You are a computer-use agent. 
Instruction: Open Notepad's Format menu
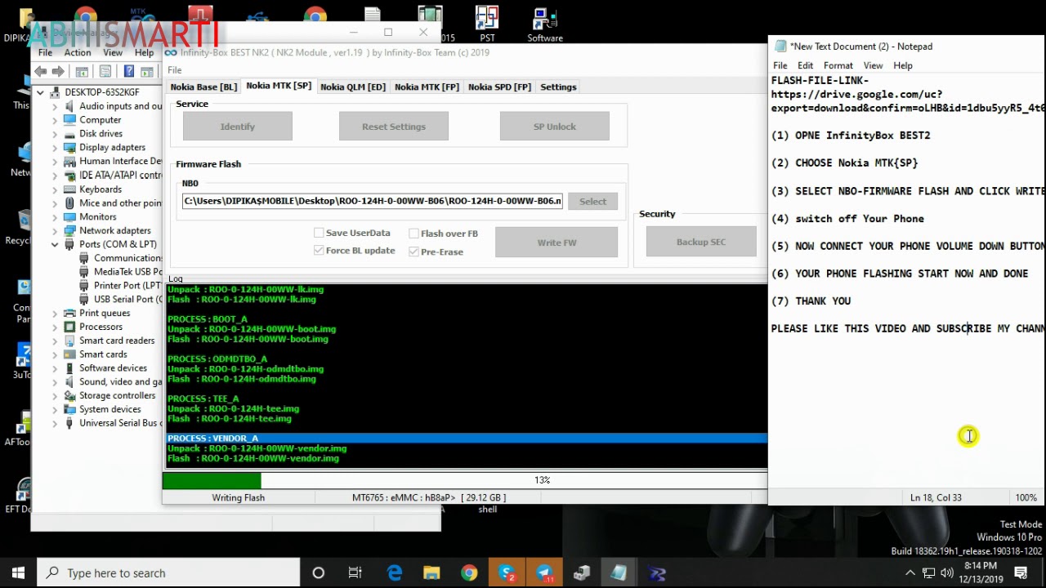click(x=838, y=65)
